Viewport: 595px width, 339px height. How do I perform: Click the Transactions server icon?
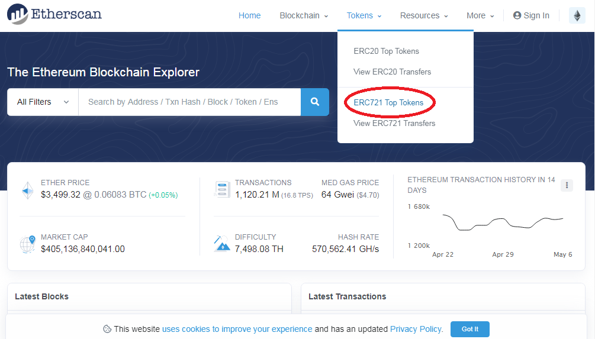222,189
